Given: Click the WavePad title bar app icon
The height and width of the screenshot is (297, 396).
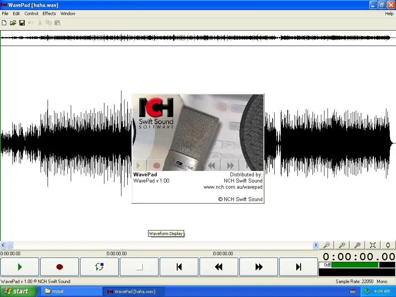Looking at the screenshot, I should point(4,5).
